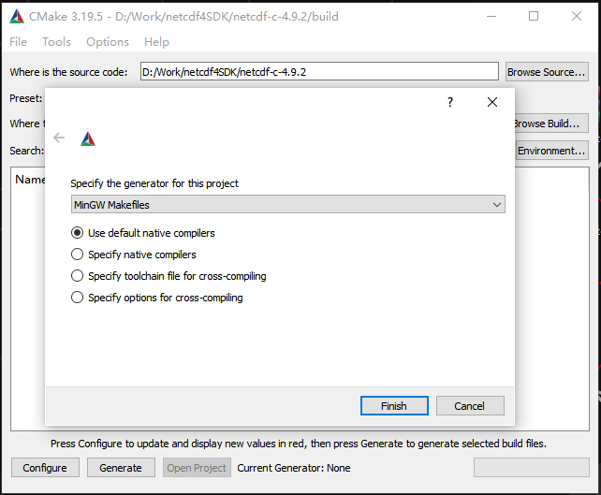The height and width of the screenshot is (495, 601).
Task: Choose Specify options for cross-compiling
Action: (x=156, y=298)
